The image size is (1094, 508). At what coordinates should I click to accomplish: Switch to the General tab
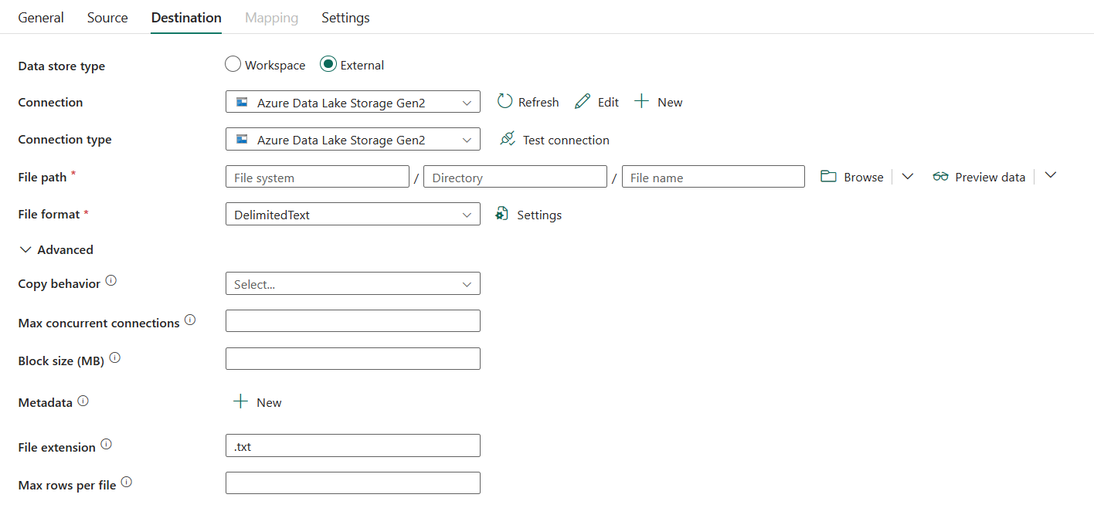[x=41, y=17]
